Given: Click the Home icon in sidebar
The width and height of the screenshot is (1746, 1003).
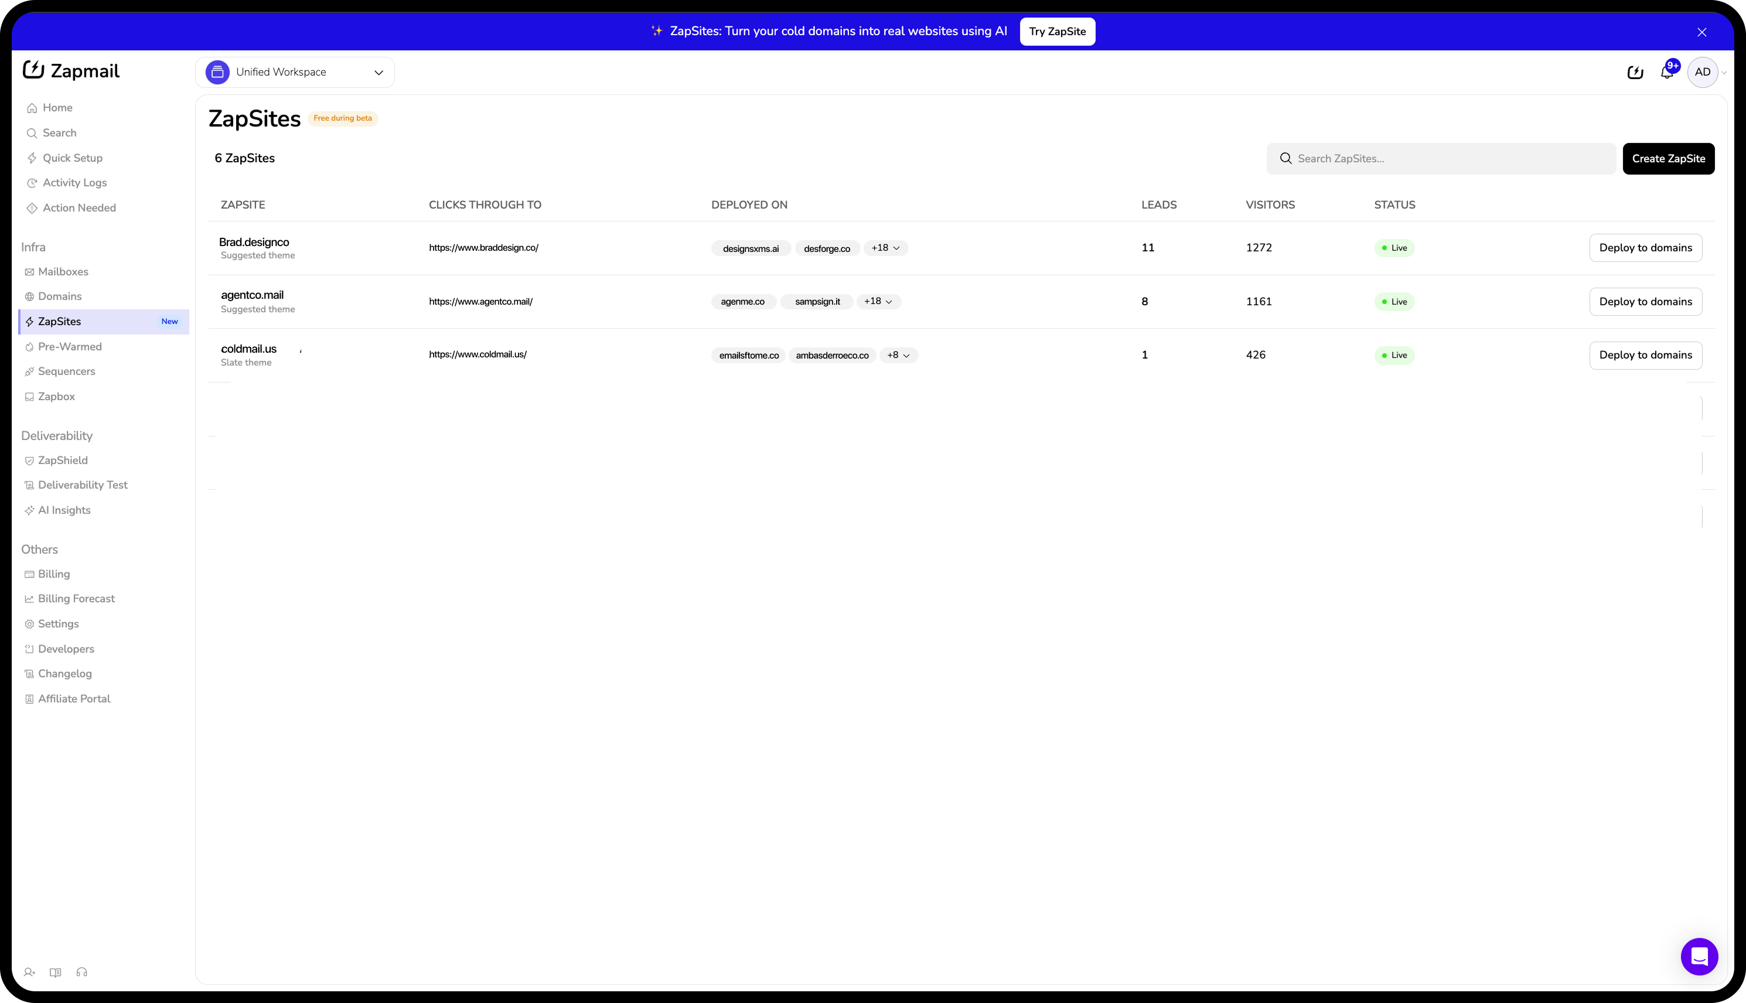Looking at the screenshot, I should [x=32, y=108].
